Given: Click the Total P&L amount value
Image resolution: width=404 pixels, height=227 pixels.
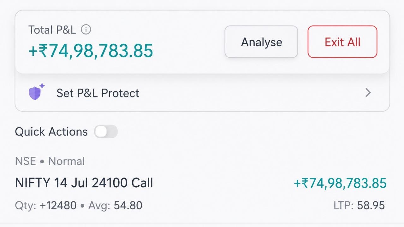Looking at the screenshot, I should [91, 51].
